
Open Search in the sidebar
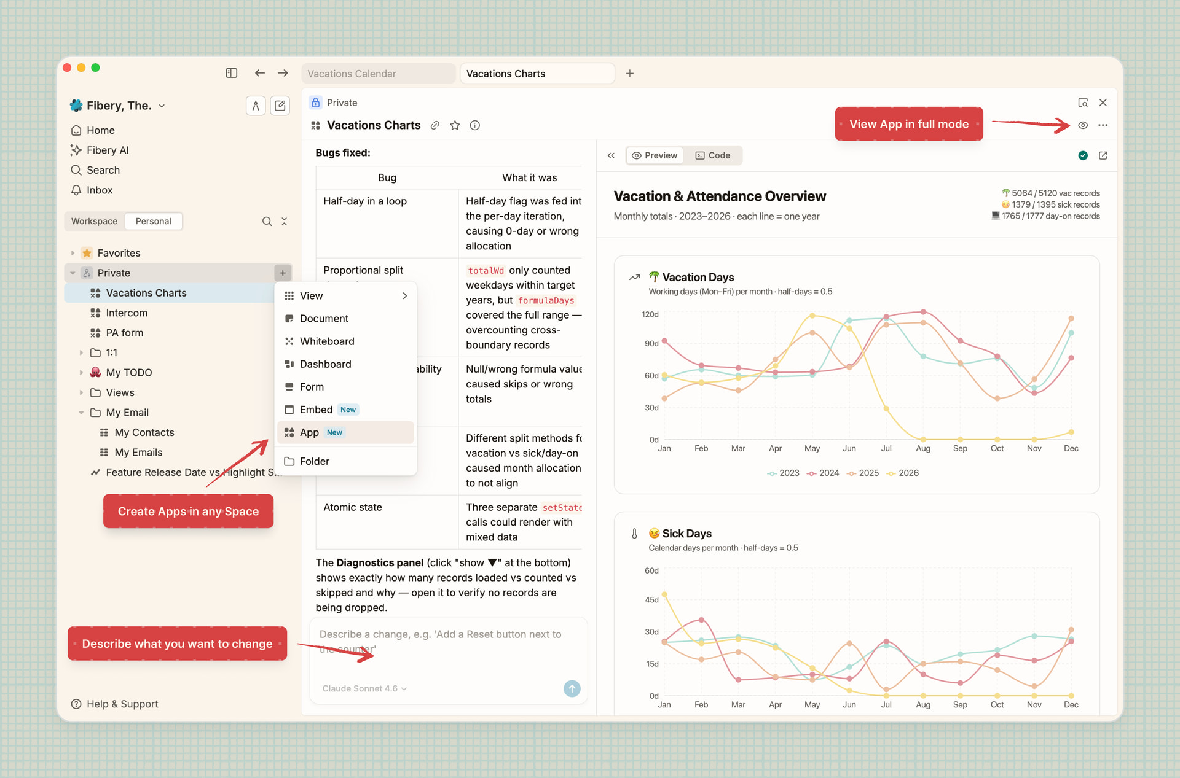[103, 170]
